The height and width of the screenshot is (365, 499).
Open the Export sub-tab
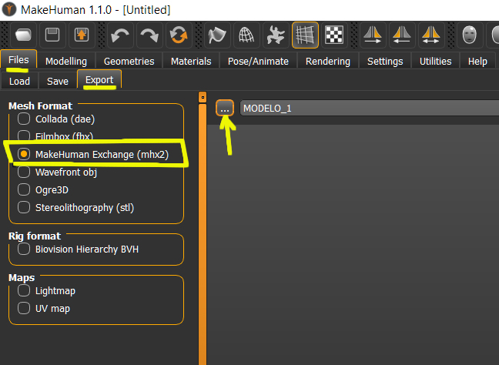tap(99, 79)
